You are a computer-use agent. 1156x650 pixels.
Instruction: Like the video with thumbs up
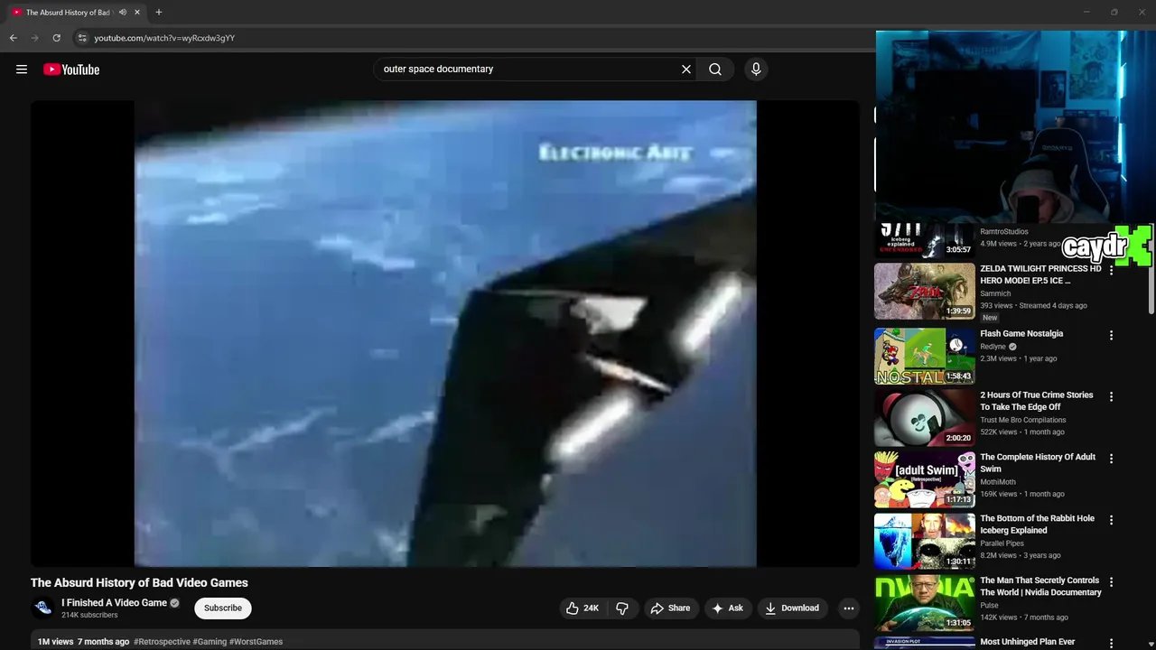[x=582, y=608]
